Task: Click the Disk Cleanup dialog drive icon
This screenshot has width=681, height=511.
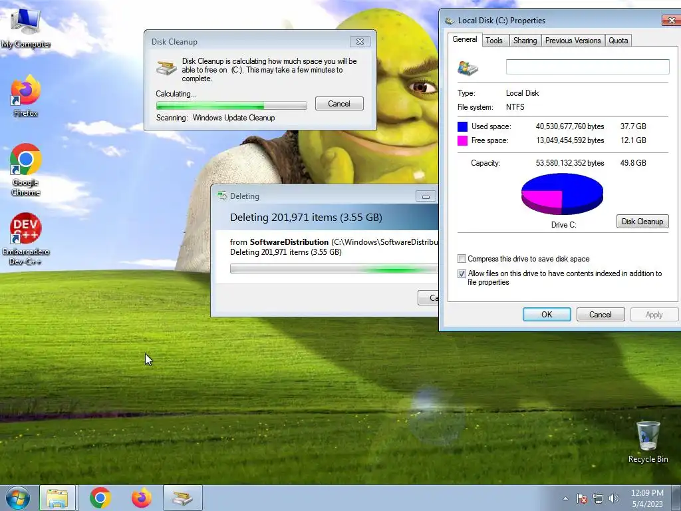Action: click(166, 68)
